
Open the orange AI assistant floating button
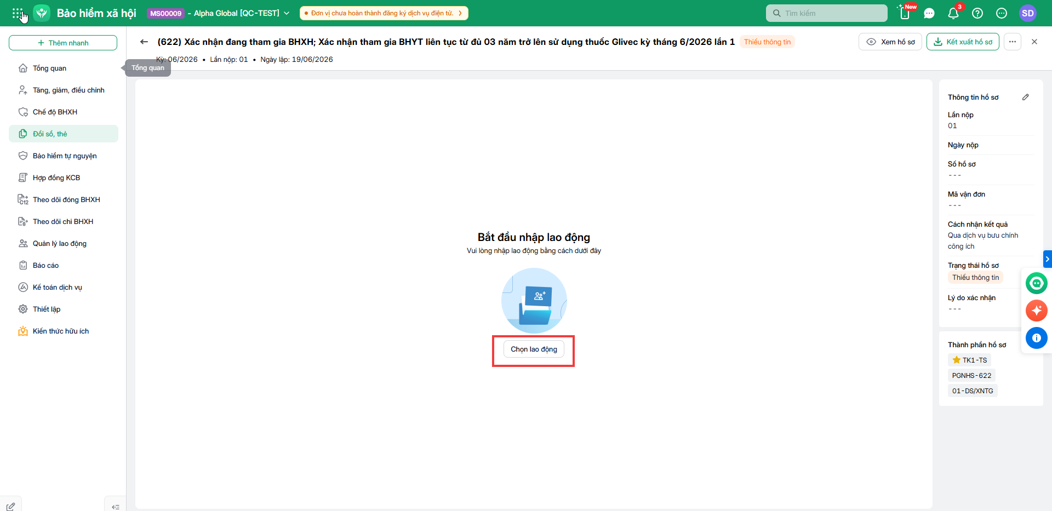pos(1037,311)
